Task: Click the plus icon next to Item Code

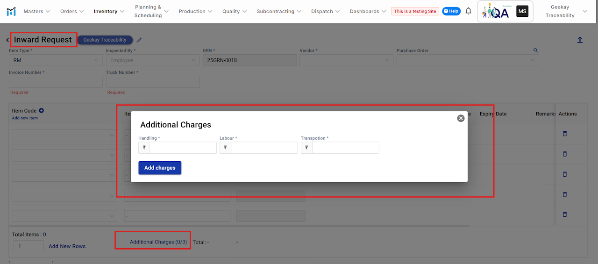Action: tap(41, 111)
